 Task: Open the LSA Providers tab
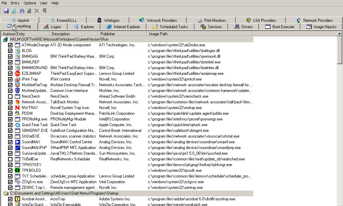point(261,20)
